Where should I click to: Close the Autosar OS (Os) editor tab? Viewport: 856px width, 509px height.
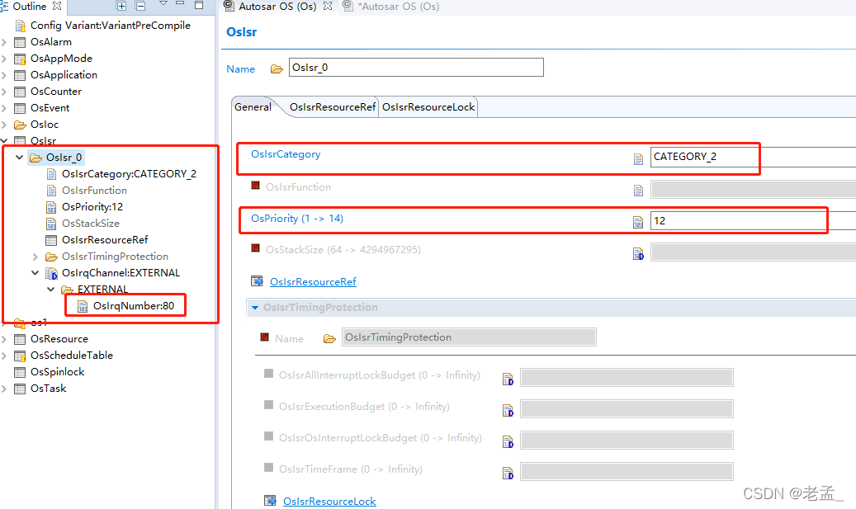pyautogui.click(x=328, y=6)
